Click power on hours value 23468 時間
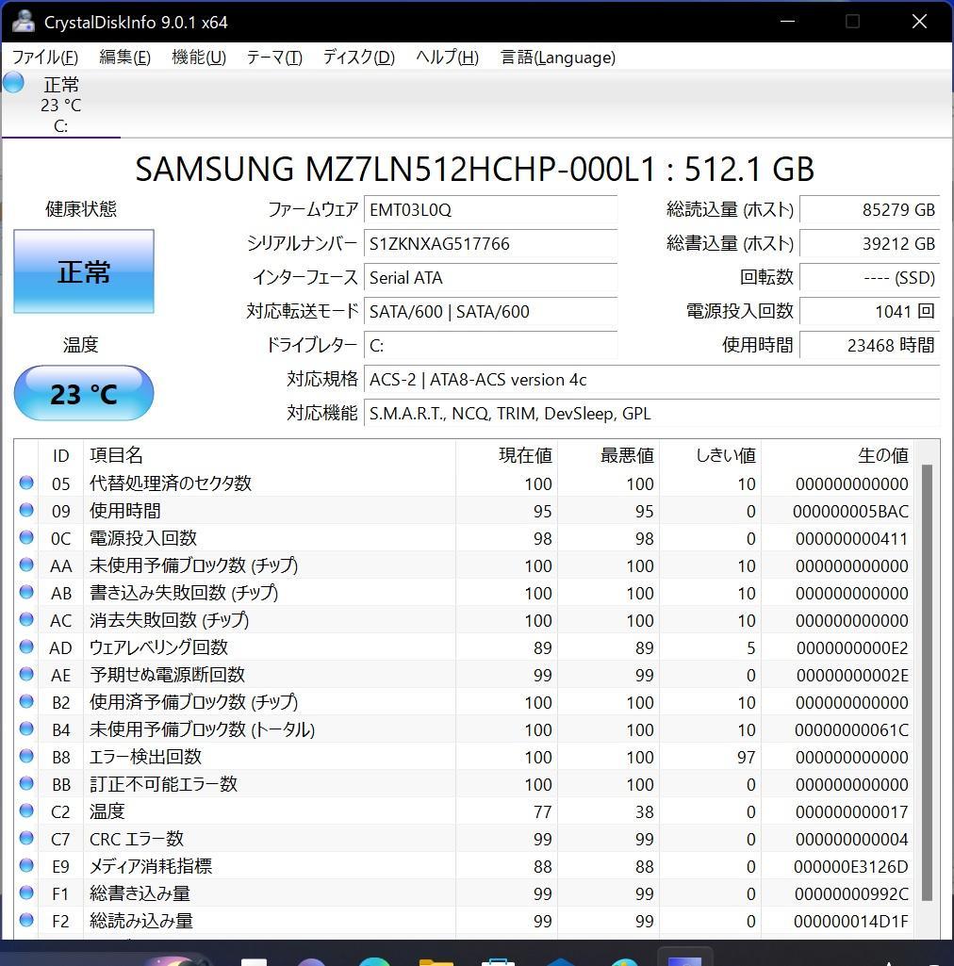 [869, 345]
